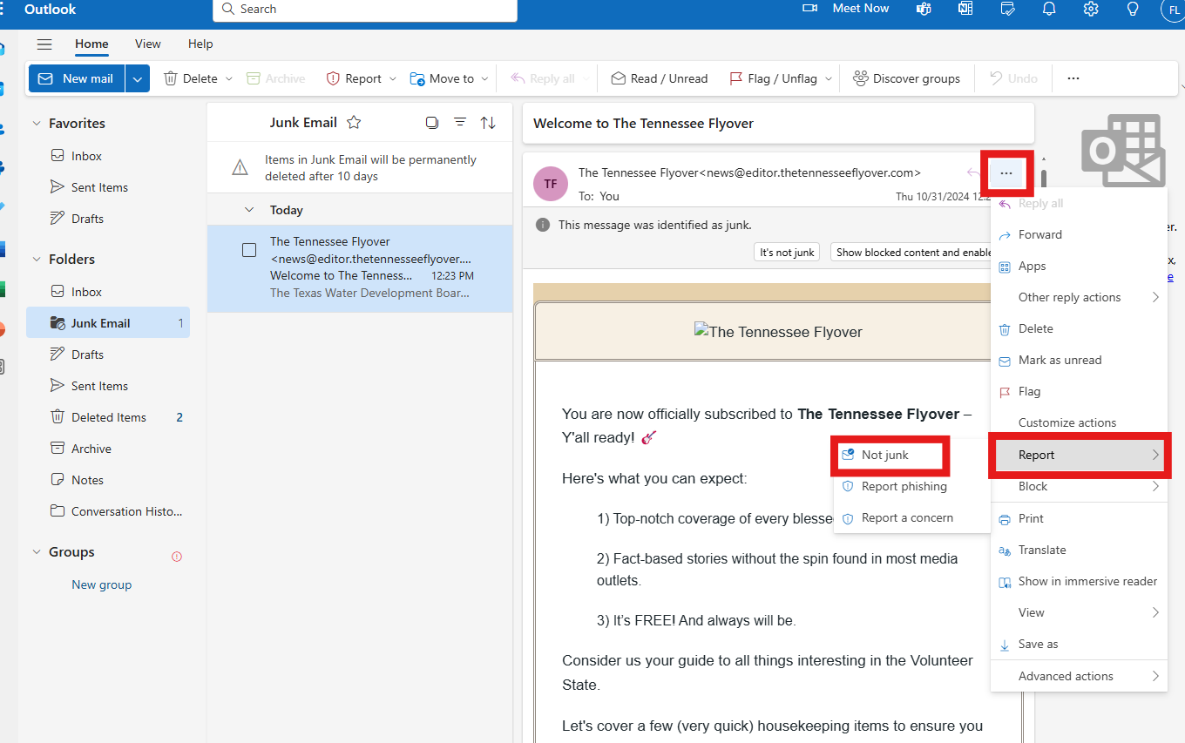Viewport: 1185px width, 743px height.
Task: Click the toolbar overflow ellipsis button
Action: [x=1073, y=78]
